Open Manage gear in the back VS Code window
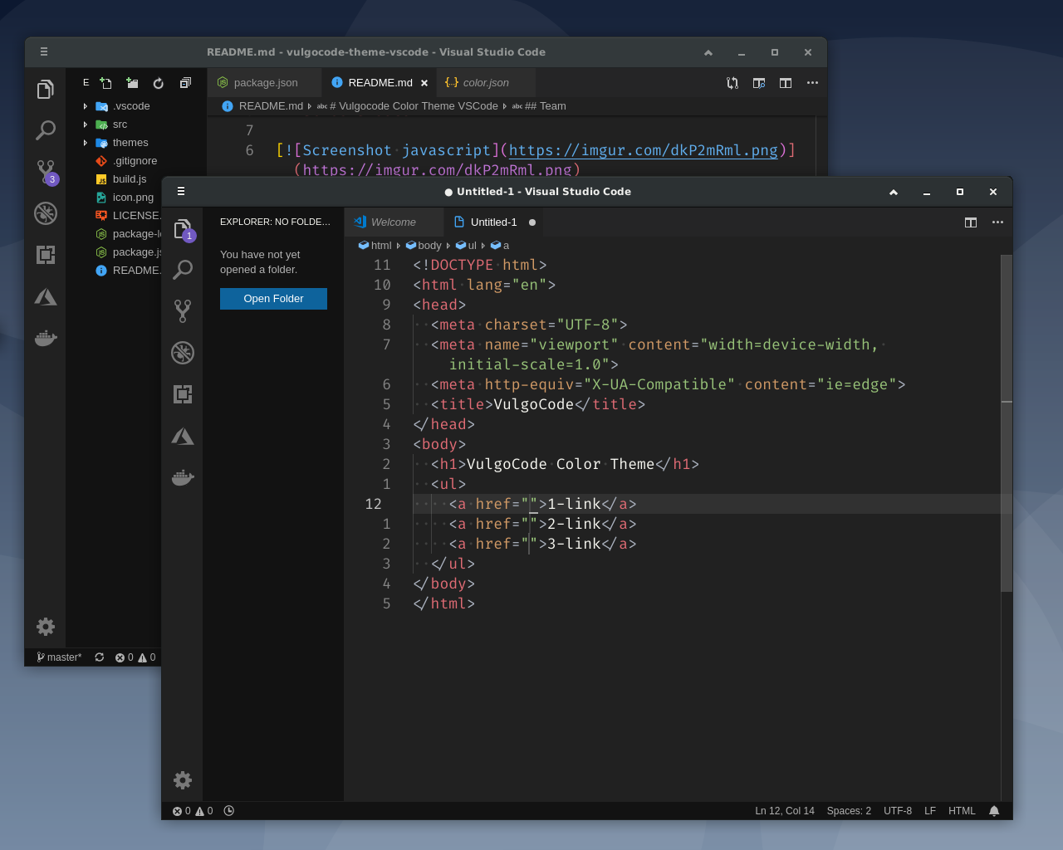This screenshot has height=850, width=1063. (46, 627)
